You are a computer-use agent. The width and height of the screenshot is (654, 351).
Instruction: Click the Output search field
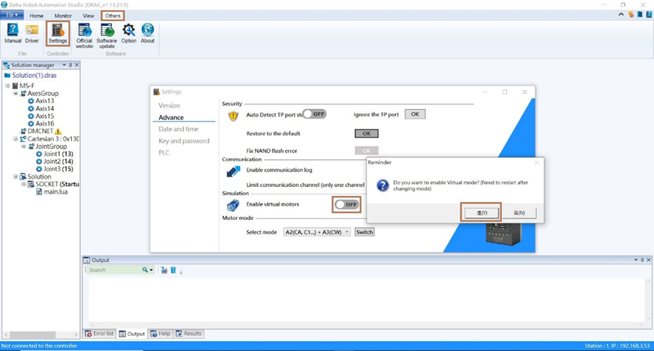114,270
